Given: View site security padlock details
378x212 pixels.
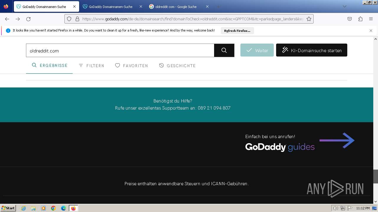Looking at the screenshot, I should [x=77, y=19].
